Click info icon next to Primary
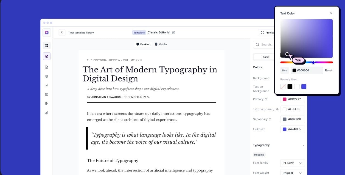 pos(266,99)
